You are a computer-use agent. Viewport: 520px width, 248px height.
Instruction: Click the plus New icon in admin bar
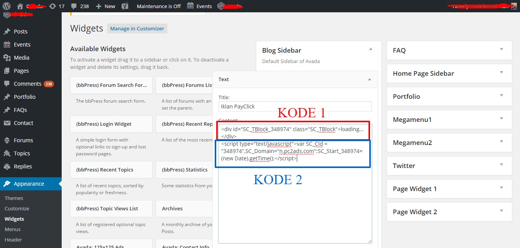(x=99, y=6)
